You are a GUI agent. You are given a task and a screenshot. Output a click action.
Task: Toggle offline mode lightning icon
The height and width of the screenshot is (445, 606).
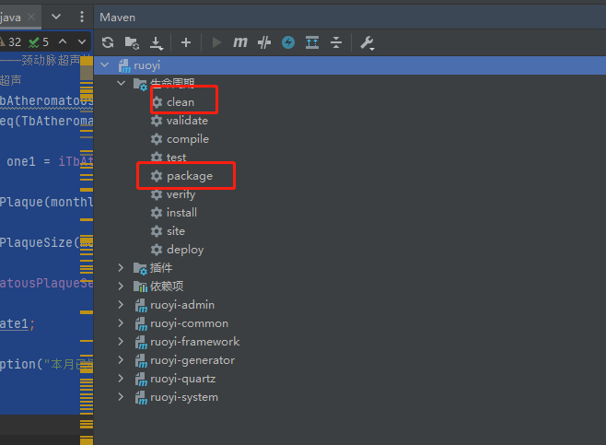click(x=288, y=42)
